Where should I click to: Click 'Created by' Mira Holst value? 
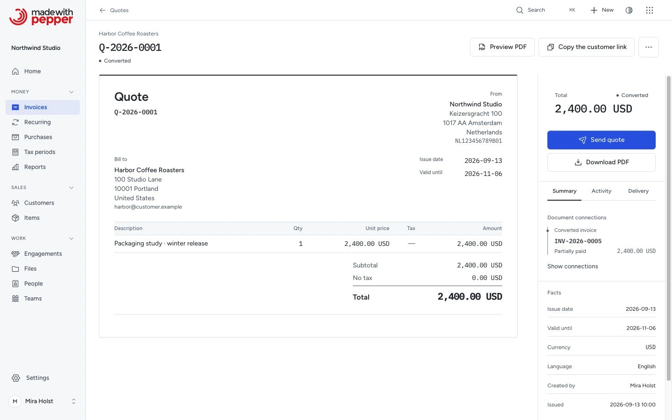coord(643,385)
